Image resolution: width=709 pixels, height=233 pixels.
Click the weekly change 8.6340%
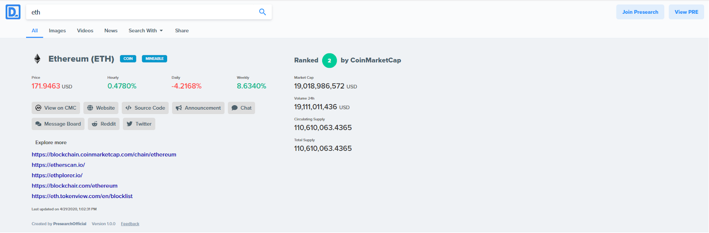pos(252,86)
